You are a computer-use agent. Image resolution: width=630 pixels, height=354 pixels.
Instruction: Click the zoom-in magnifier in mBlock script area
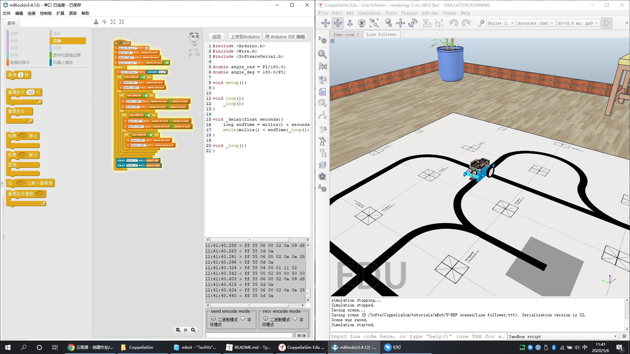click(x=193, y=330)
